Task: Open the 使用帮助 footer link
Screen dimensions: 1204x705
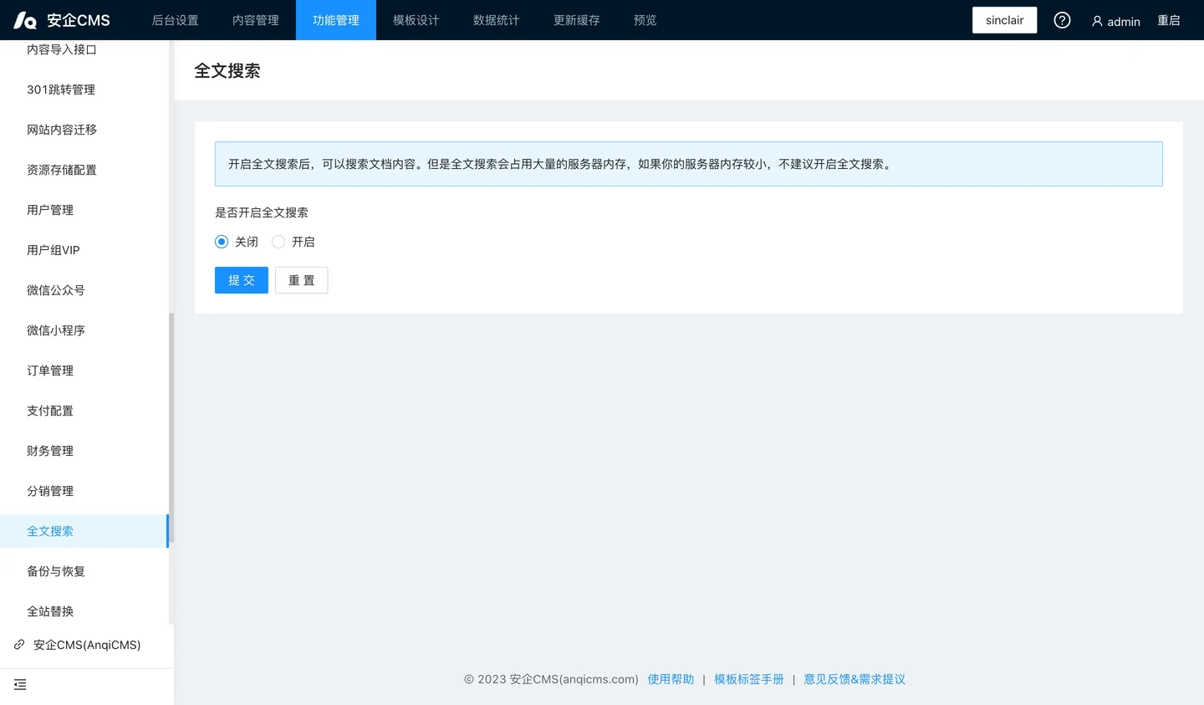Action: pyautogui.click(x=671, y=679)
